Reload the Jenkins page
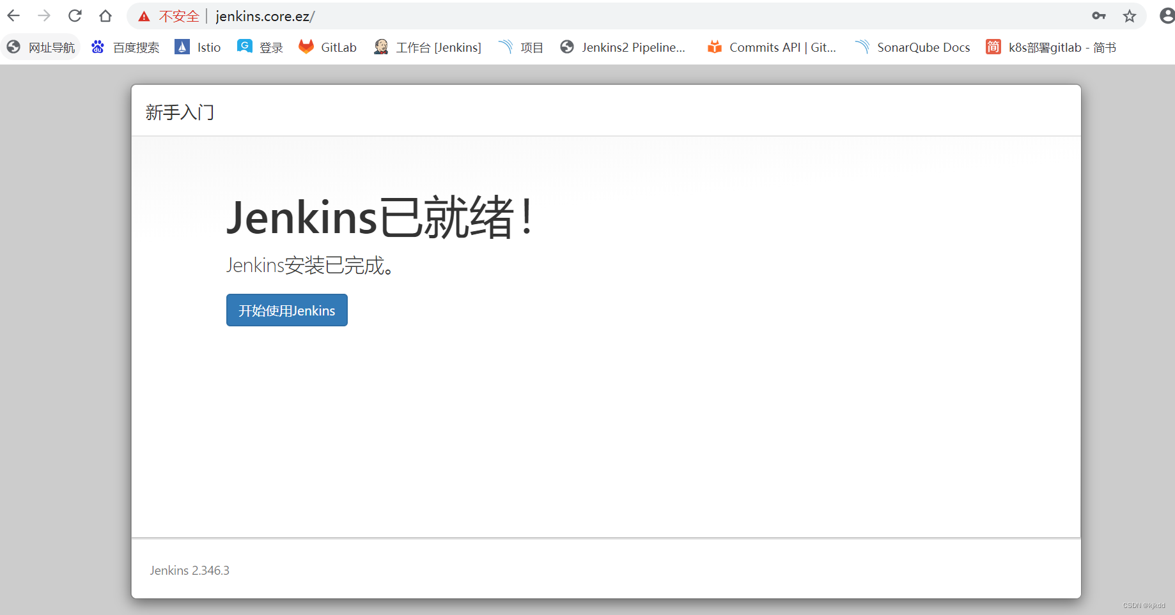Viewport: 1175px width, 615px height. click(75, 16)
